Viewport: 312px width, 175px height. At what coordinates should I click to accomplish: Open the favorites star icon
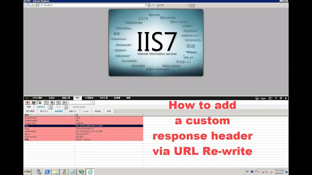click(282, 5)
